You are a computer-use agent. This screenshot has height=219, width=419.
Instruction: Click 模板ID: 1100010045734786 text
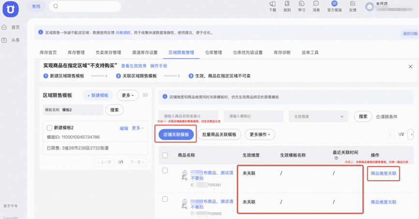pyautogui.click(x=73, y=137)
